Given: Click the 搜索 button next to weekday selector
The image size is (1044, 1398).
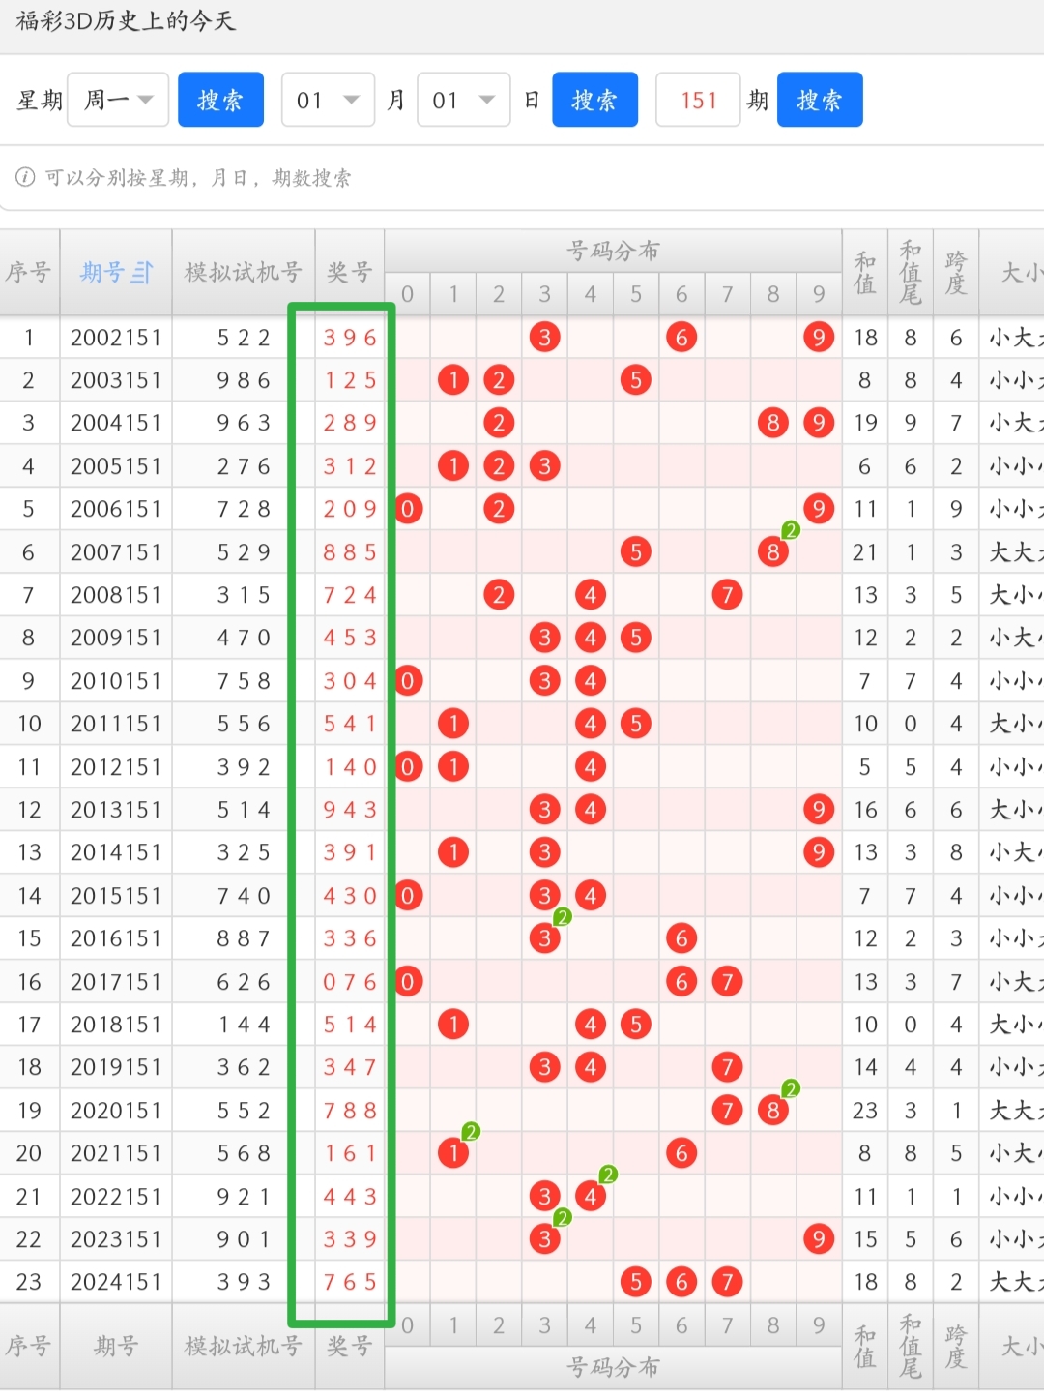Looking at the screenshot, I should [220, 100].
